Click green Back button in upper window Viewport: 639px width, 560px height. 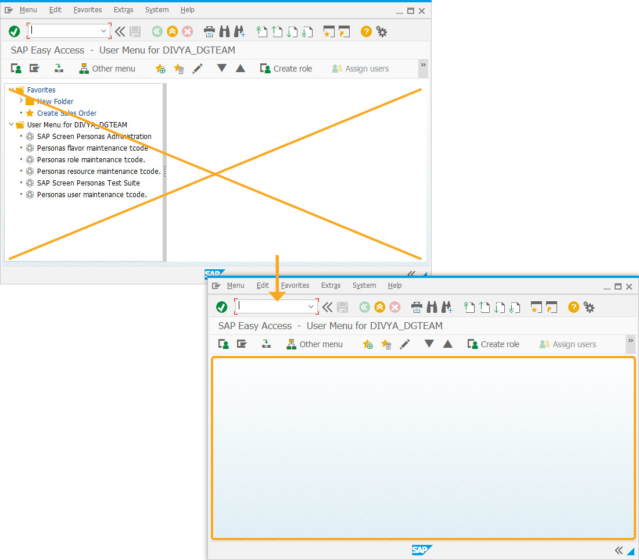(x=157, y=31)
